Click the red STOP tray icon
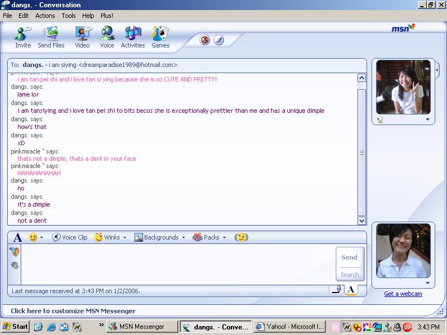Screen dimensions: 447x335 [407, 327]
